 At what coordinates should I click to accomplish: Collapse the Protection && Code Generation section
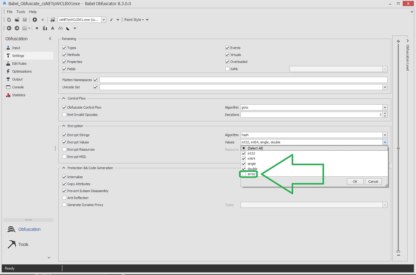coord(64,168)
